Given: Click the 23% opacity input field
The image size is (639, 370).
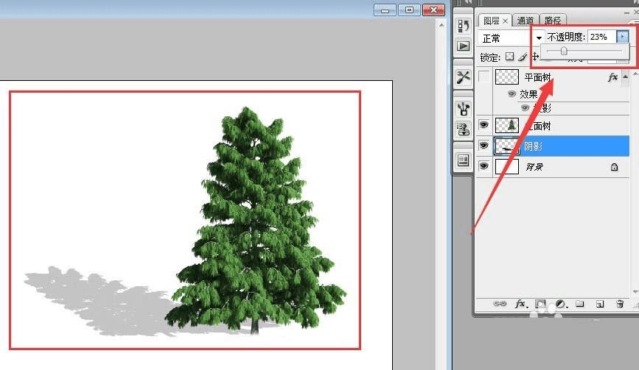Looking at the screenshot, I should [602, 37].
